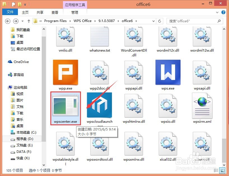Select the wpstablestyle.dll file icon
The image size is (229, 176).
point(66,144)
